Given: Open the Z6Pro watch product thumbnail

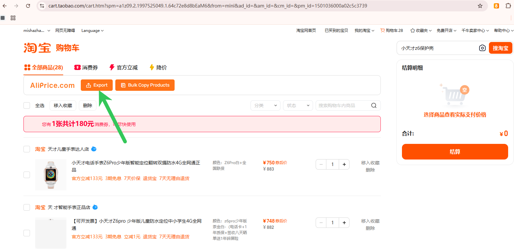Looking at the screenshot, I should 51,175.
